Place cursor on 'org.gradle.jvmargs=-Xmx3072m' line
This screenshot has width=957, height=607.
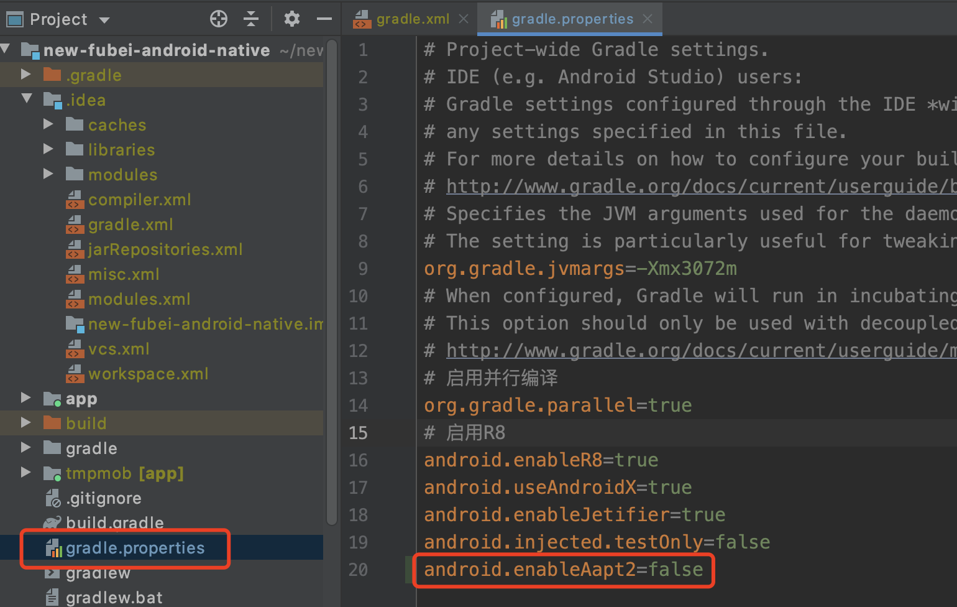tap(580, 268)
